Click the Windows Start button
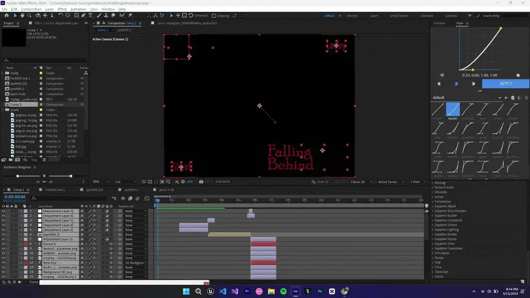The height and width of the screenshot is (298, 530). [x=186, y=291]
